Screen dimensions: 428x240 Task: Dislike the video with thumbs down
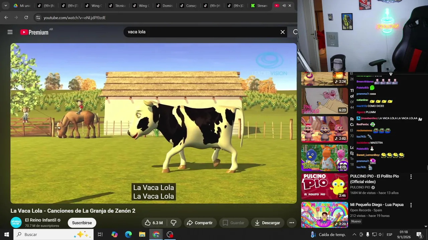point(174,223)
